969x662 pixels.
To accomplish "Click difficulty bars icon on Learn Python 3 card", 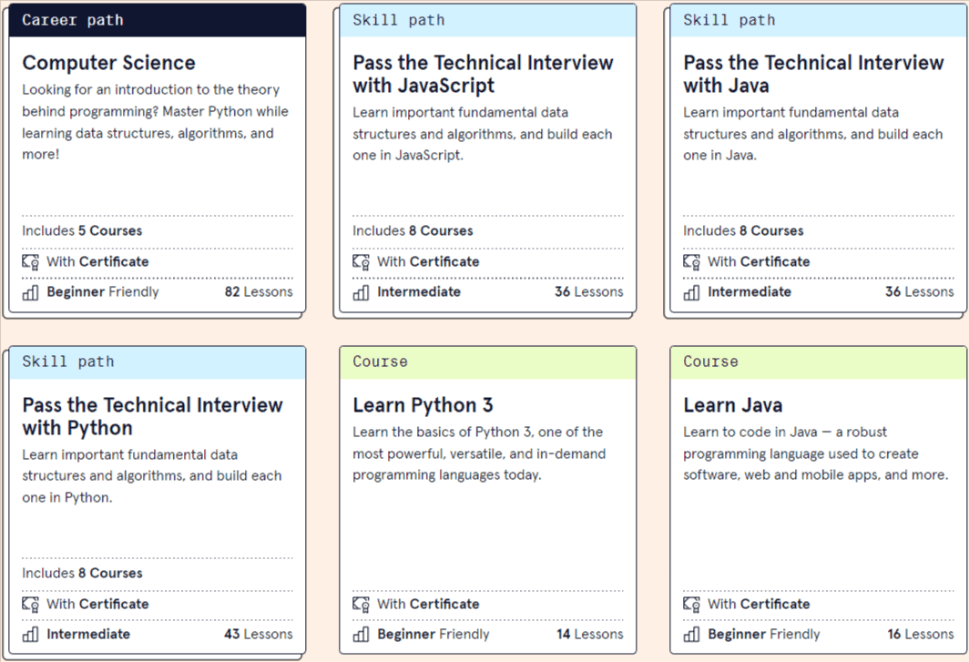I will (360, 634).
